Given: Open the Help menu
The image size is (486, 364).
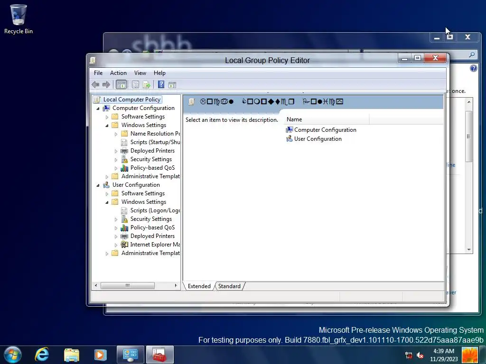Looking at the screenshot, I should 159,73.
